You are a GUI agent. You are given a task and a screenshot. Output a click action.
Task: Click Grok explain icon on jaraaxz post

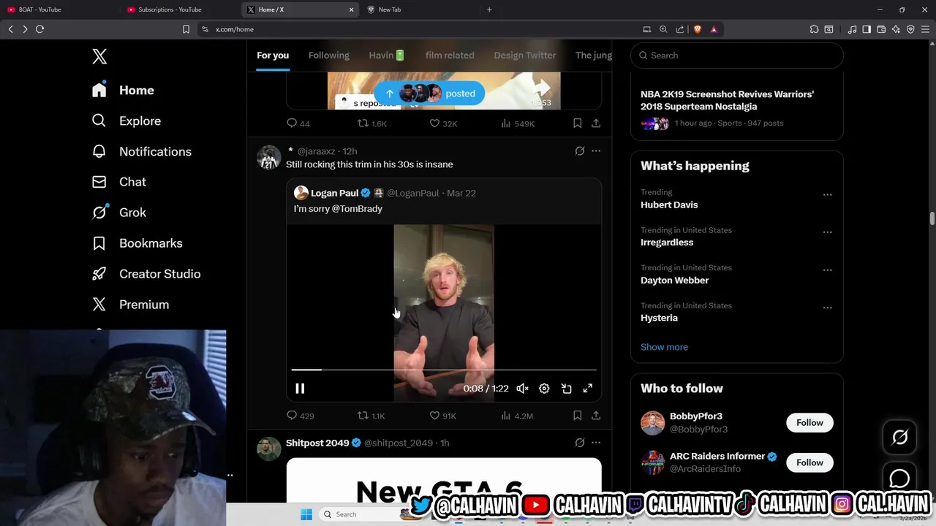pyautogui.click(x=579, y=151)
